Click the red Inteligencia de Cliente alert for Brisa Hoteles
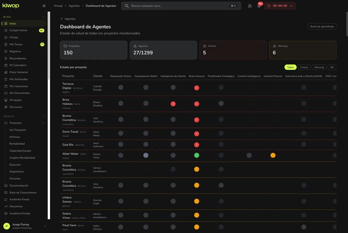Screen dimensions: 348x233 pyautogui.click(x=173, y=104)
